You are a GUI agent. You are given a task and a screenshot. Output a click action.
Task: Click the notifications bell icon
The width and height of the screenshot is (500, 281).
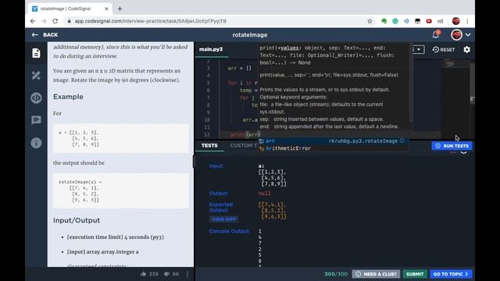[436, 34]
